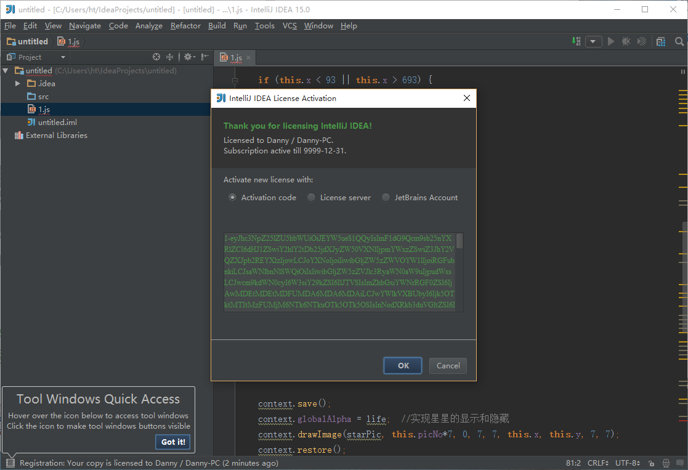The height and width of the screenshot is (470, 688).
Task: Open the Project view selector dropdown
Action: (x=63, y=57)
